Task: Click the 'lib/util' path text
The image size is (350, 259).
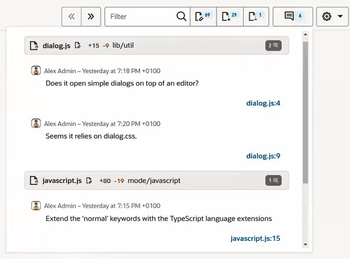Action: (x=123, y=46)
